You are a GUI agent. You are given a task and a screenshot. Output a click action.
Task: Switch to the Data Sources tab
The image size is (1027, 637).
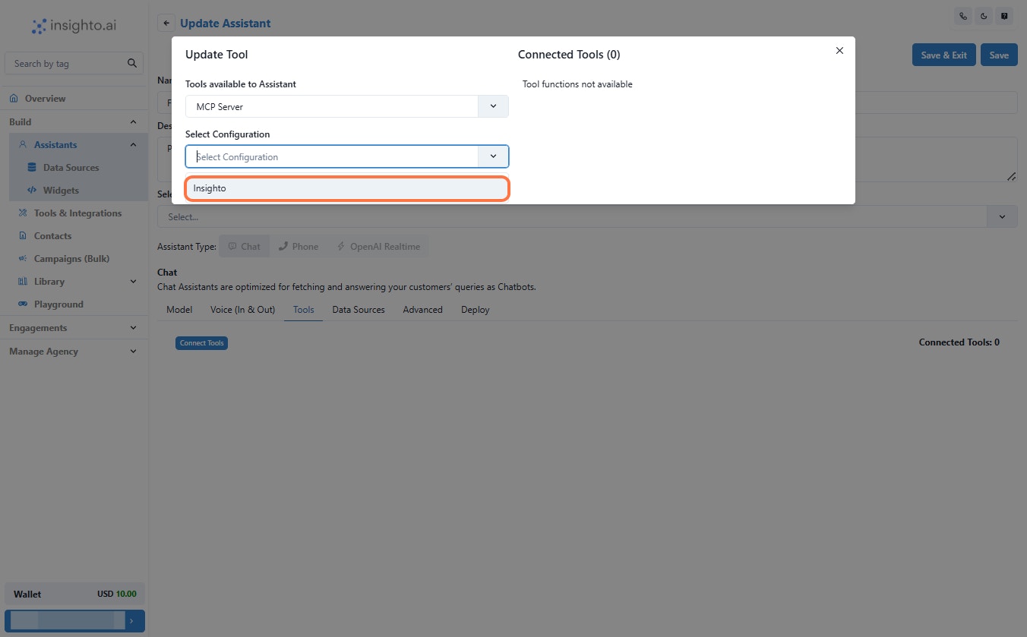[x=359, y=310]
